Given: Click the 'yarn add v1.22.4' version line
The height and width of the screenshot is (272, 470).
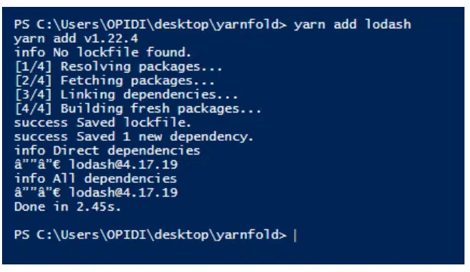Looking at the screenshot, I should point(76,39).
